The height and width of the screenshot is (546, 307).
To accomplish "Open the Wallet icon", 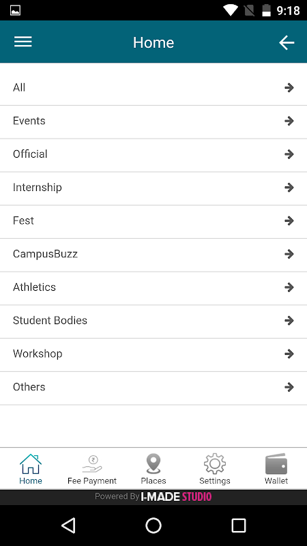I will pyautogui.click(x=276, y=464).
